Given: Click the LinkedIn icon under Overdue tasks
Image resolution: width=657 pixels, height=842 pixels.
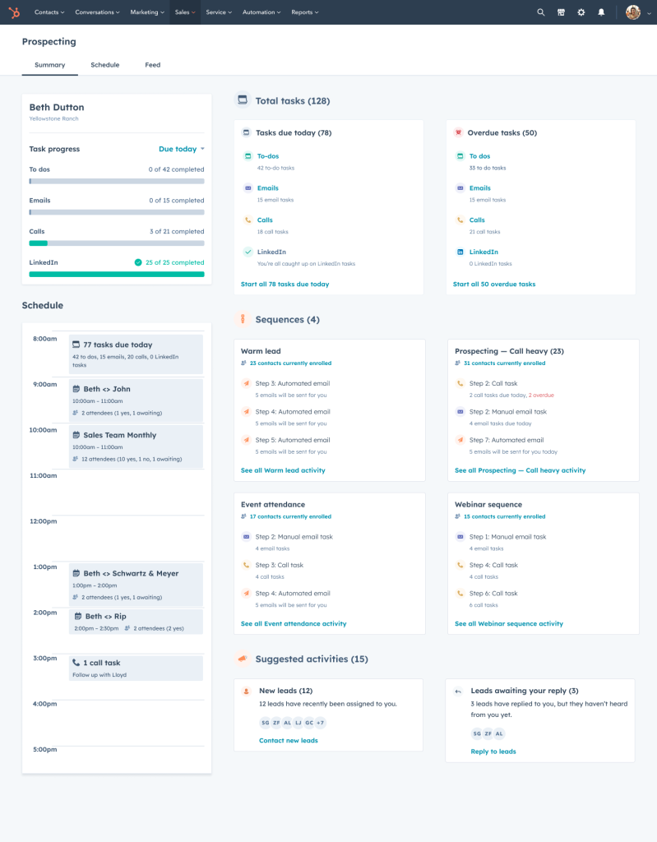Looking at the screenshot, I should pos(460,252).
